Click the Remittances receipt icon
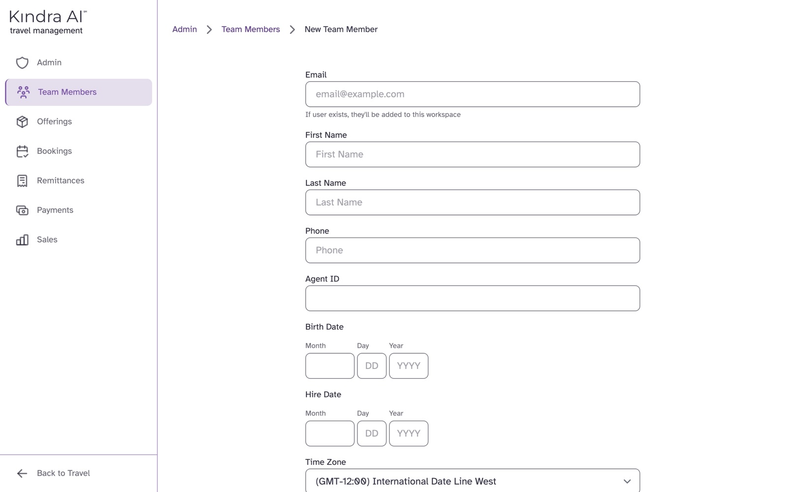 point(22,181)
